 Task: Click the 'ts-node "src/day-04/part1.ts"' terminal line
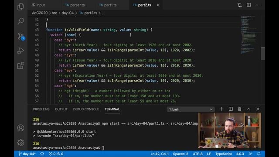[x=64, y=136]
